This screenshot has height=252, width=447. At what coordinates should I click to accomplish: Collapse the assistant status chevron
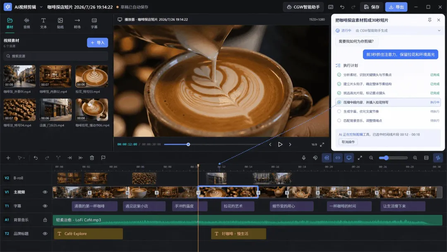[x=439, y=31]
